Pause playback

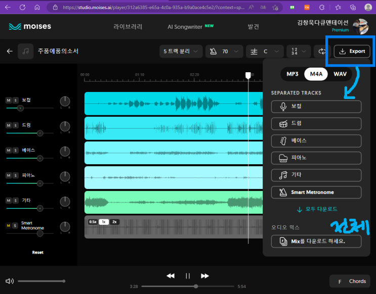188,276
